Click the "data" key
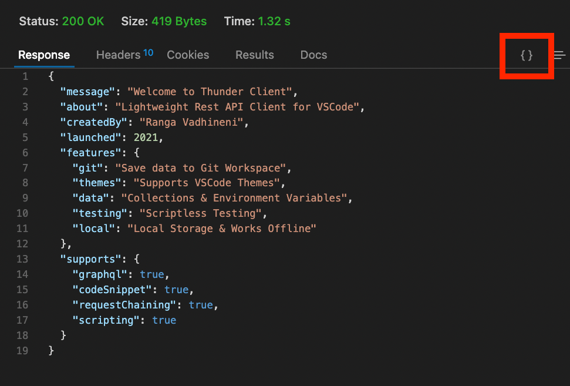This screenshot has width=570, height=386. (90, 198)
